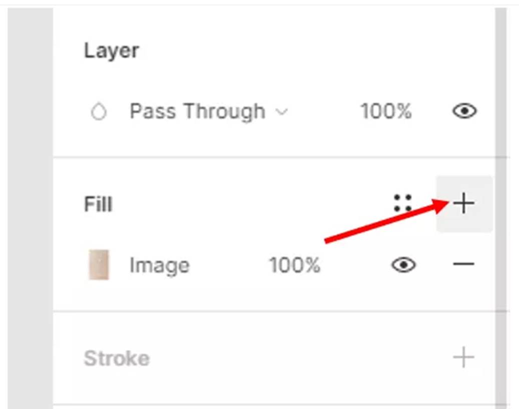The width and height of the screenshot is (519, 409).
Task: Select the Image fill type label
Action: (x=159, y=265)
